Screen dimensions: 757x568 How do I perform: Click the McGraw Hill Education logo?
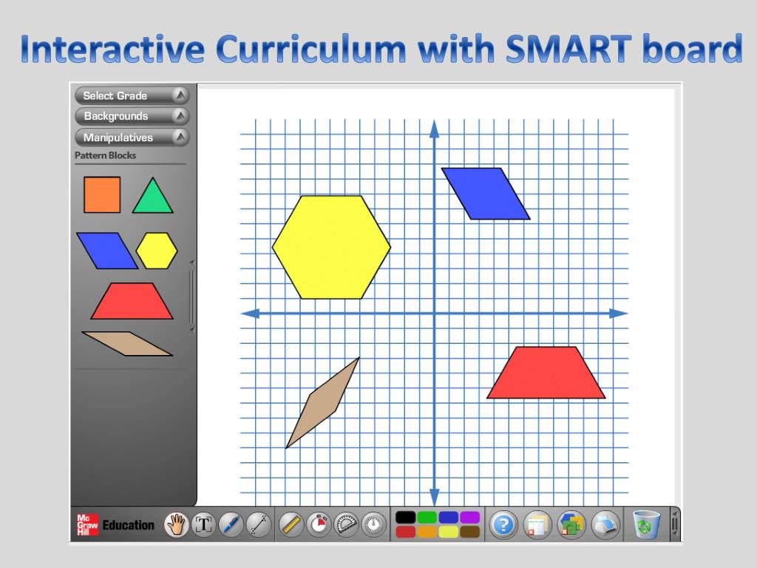coord(115,524)
